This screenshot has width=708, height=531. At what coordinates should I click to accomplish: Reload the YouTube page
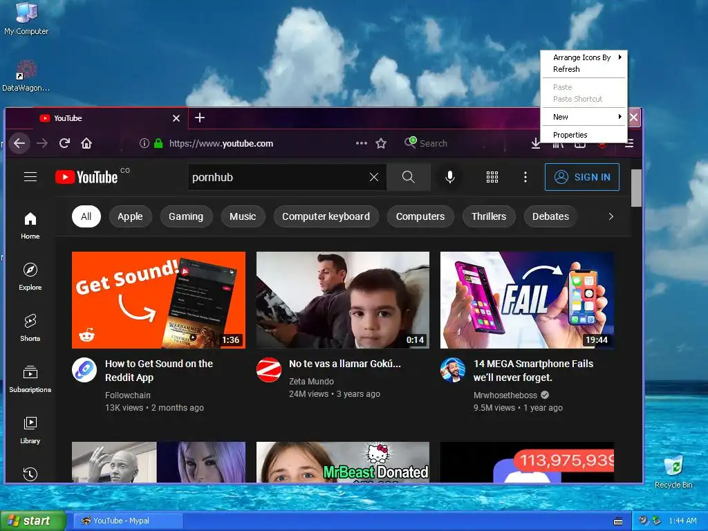pyautogui.click(x=64, y=143)
